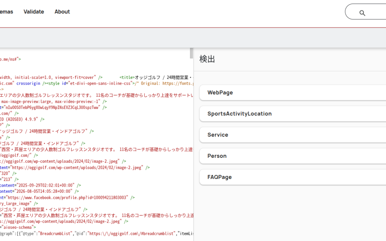
Task: Click the 検出 heading text
Action: click(x=207, y=59)
